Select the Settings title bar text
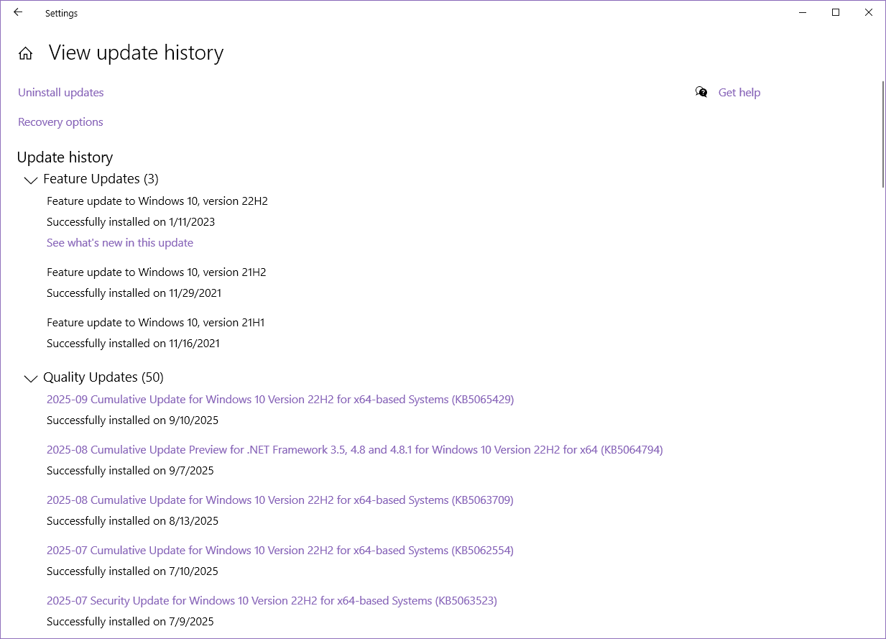Viewport: 886px width, 639px height. [61, 12]
